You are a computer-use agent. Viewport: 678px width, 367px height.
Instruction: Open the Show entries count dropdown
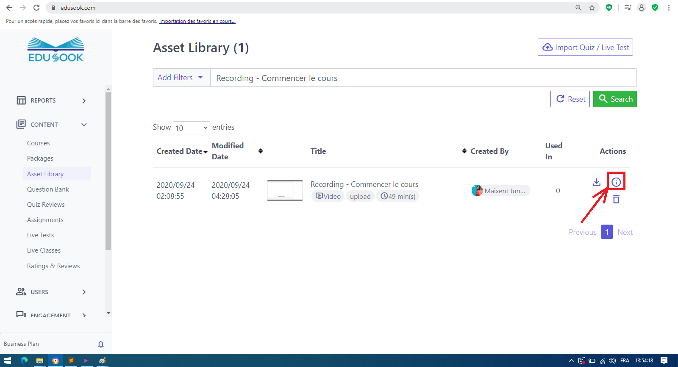(x=191, y=128)
